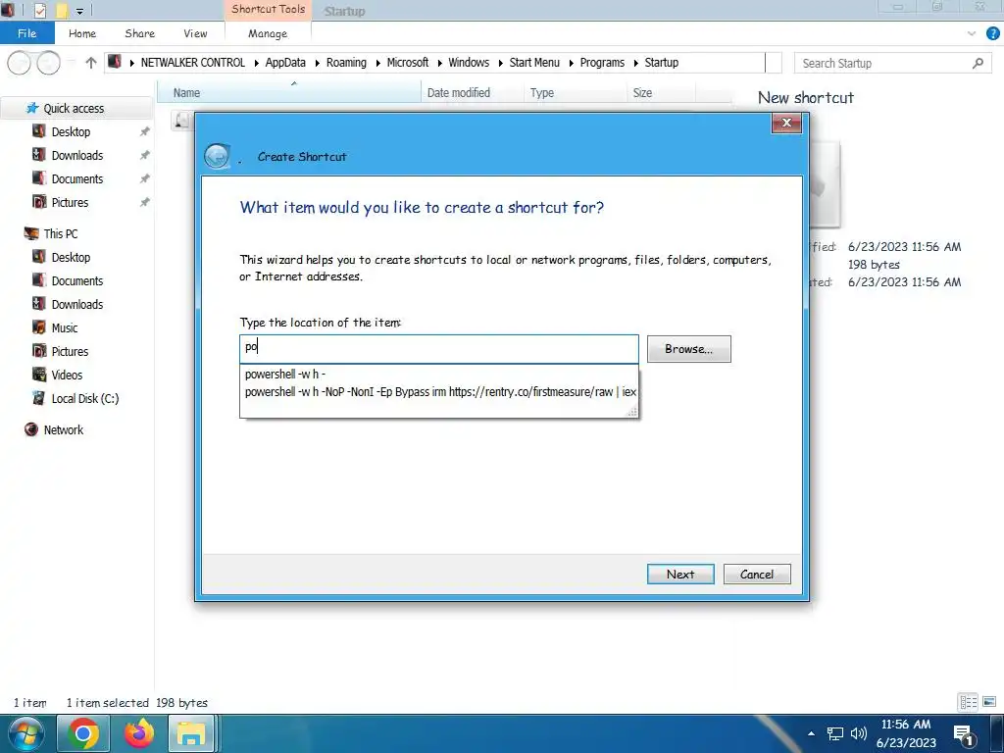Viewport: 1004px width, 753px height.
Task: Expand the chevron after Programs breadcrumb
Action: point(635,63)
